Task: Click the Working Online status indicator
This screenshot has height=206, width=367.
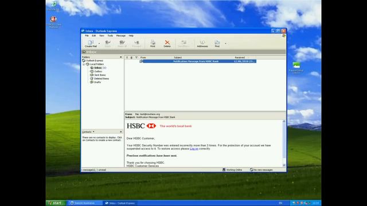Action: coord(232,170)
